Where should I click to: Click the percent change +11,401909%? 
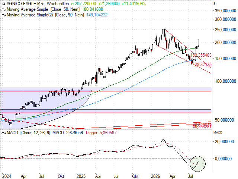134,4
